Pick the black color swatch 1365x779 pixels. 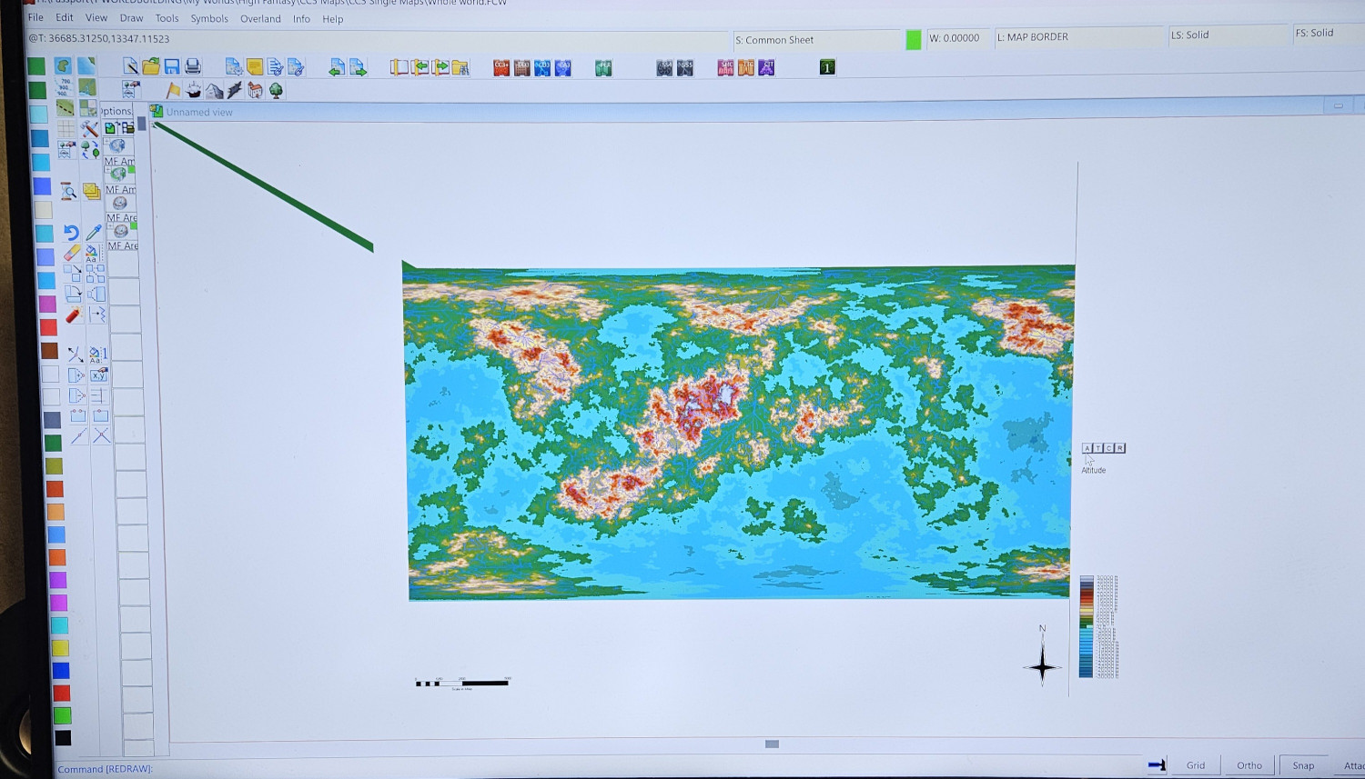click(x=63, y=738)
